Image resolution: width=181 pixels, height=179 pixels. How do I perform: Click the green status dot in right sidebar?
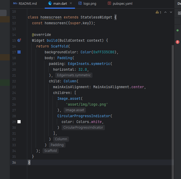[x=178, y=30]
